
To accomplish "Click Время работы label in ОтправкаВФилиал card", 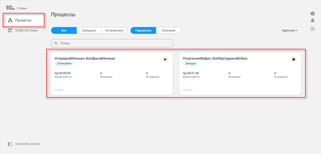I will point(63,77).
